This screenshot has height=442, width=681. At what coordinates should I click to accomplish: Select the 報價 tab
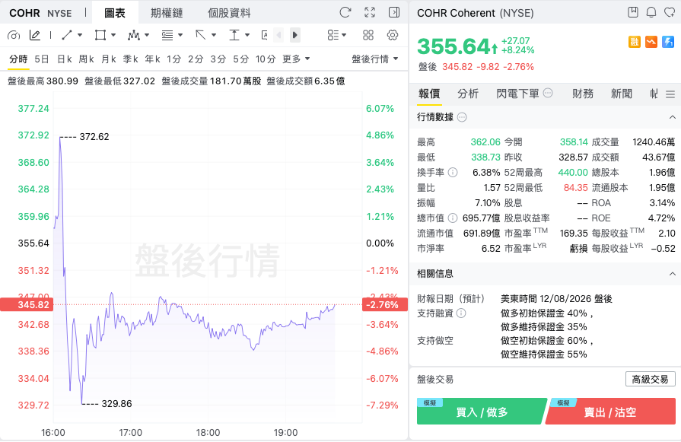point(429,94)
